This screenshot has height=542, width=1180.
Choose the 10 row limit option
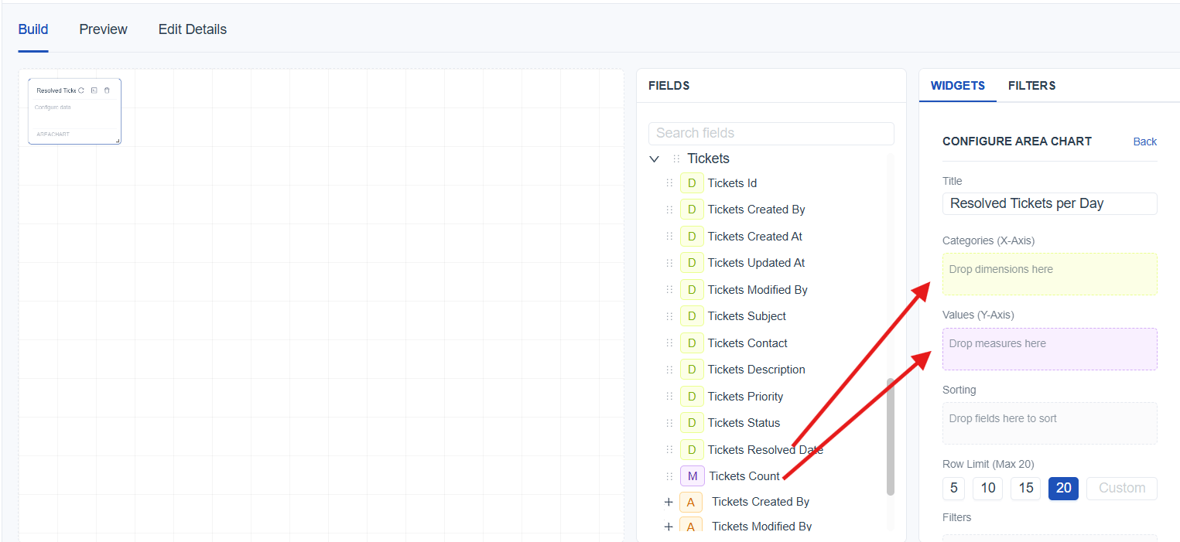987,488
